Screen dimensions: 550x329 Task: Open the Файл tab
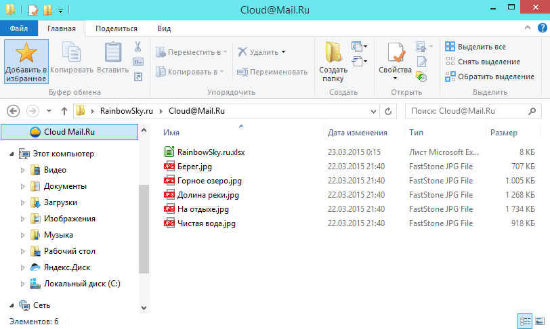18,28
